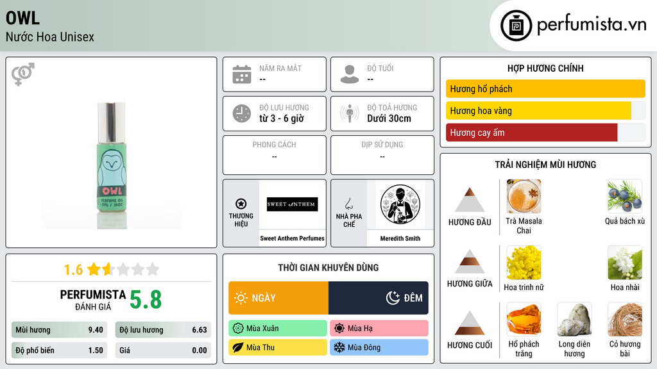Select the Ngày daytime bar
Screen dimensions: 657x369
click(x=278, y=298)
